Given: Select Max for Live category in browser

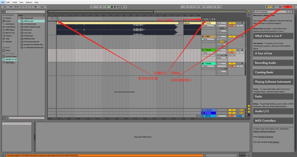Looking at the screenshot, I should coord(10,33).
